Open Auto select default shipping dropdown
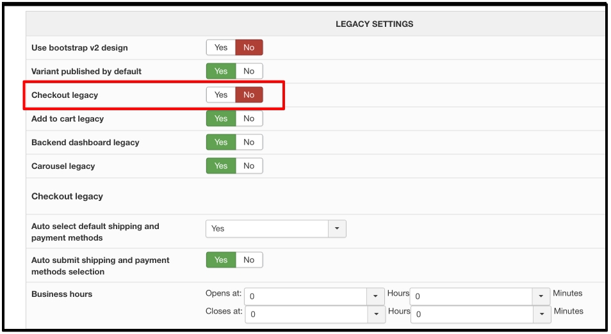 pyautogui.click(x=276, y=229)
